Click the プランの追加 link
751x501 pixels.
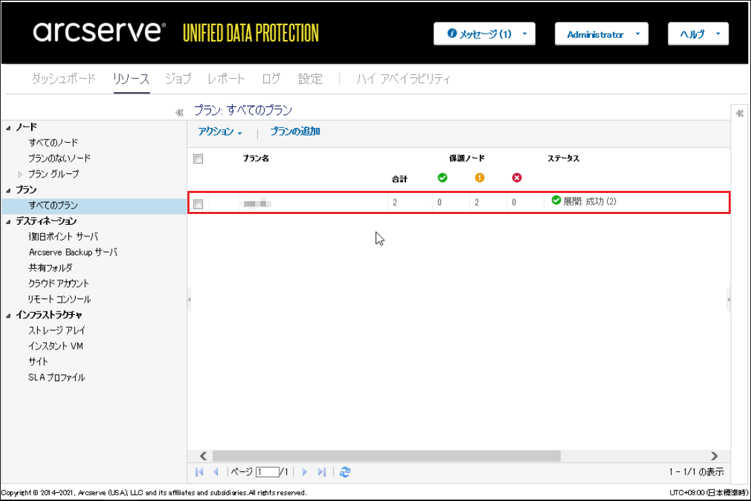[x=295, y=131]
